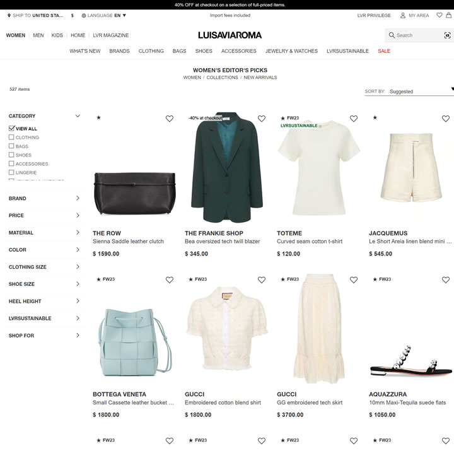Wishlist the Aquazzura suede flats
This screenshot has width=454, height=451.
446,279
